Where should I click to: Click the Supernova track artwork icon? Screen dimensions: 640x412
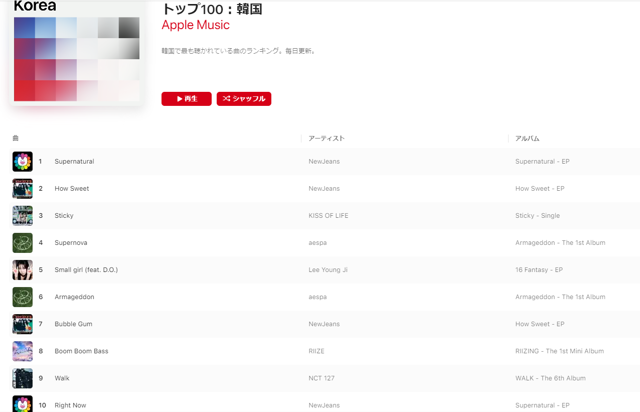(23, 243)
